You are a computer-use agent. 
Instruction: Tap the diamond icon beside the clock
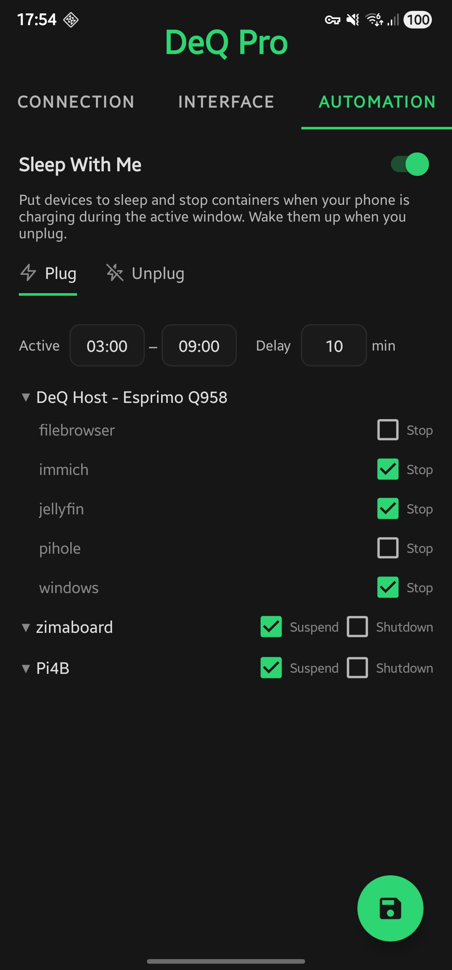coord(71,20)
